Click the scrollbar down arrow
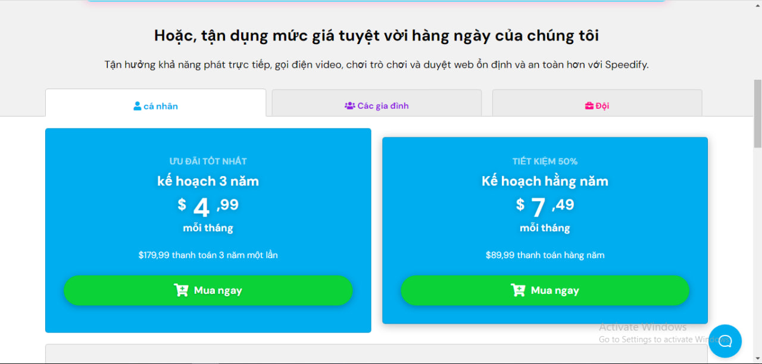This screenshot has height=364, width=762. [757, 359]
